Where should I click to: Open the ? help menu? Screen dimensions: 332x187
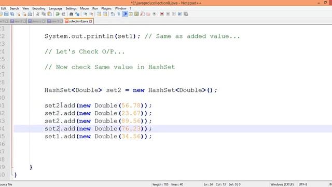click(130, 8)
